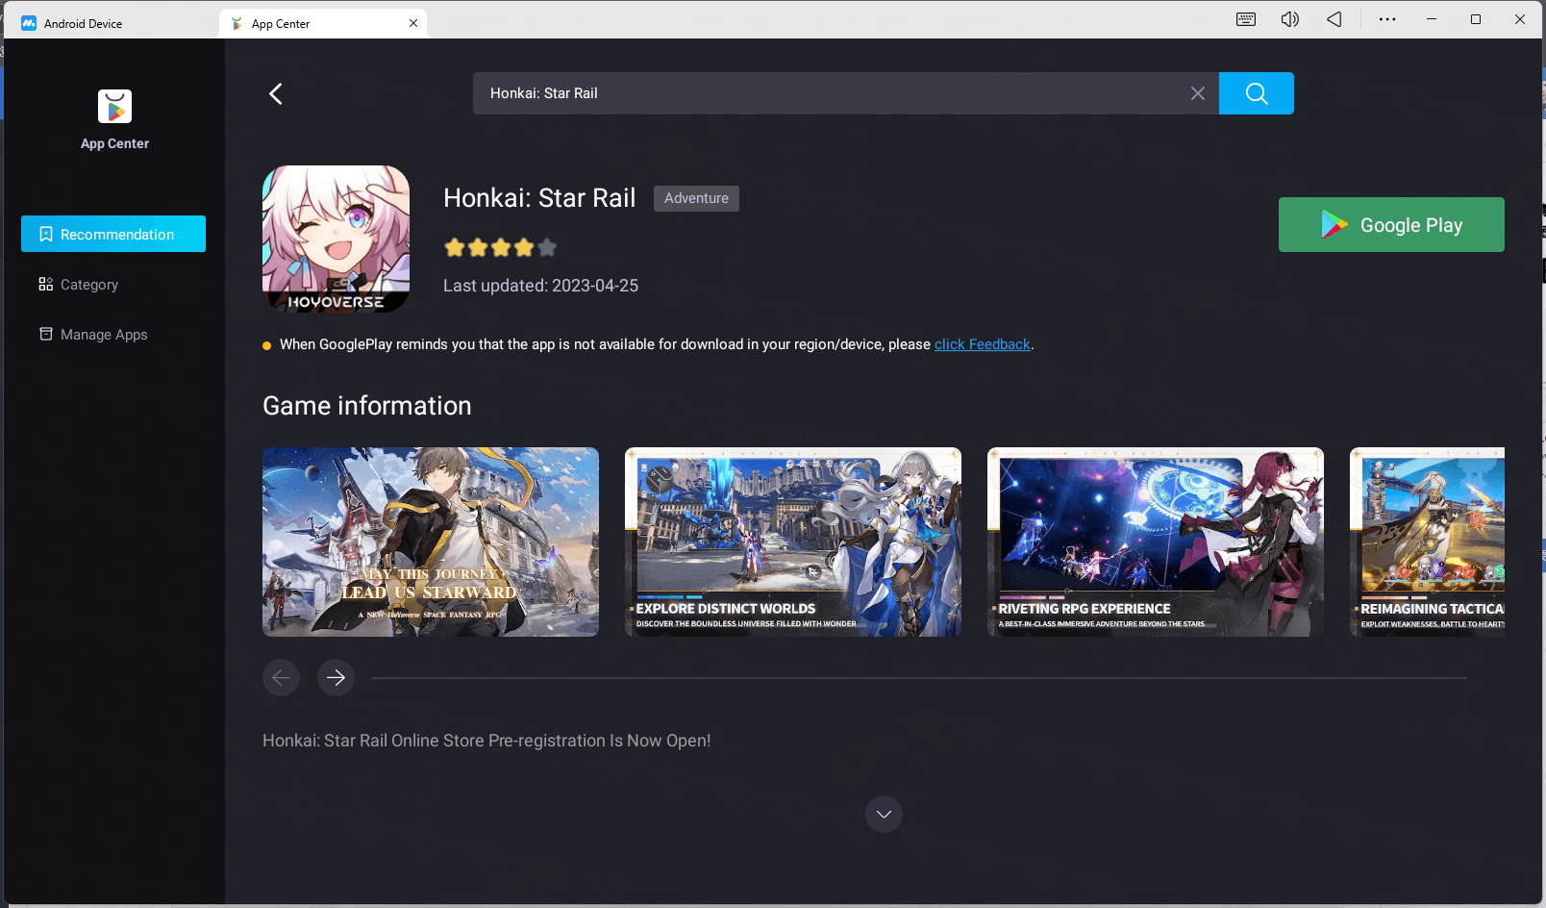Click the Honkai: Star Rail app icon
Viewport: 1546px width, 908px height.
click(336, 239)
